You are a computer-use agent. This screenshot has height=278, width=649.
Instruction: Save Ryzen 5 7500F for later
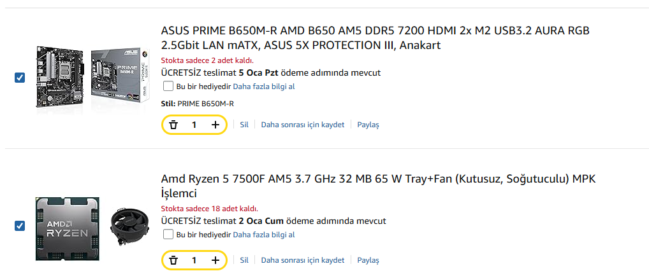pos(302,260)
